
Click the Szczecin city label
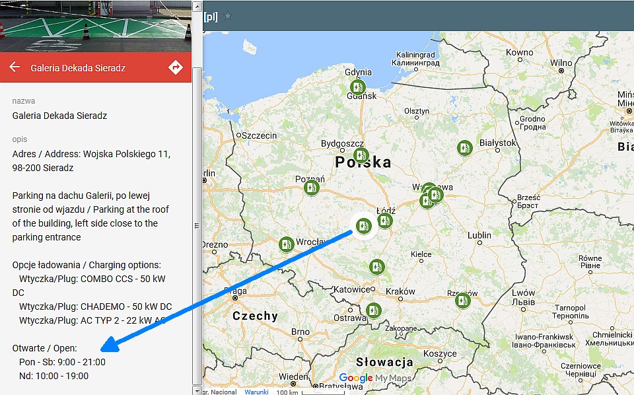(x=259, y=135)
